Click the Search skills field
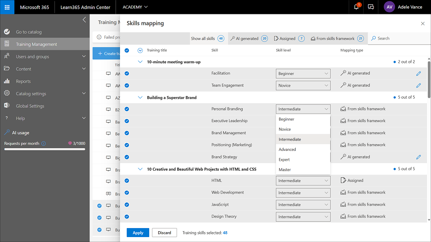431x242 pixels. [395, 39]
